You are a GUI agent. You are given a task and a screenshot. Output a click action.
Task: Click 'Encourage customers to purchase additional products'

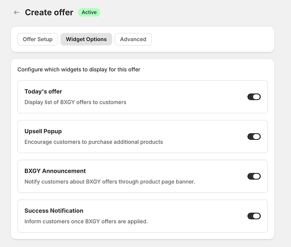click(94, 142)
